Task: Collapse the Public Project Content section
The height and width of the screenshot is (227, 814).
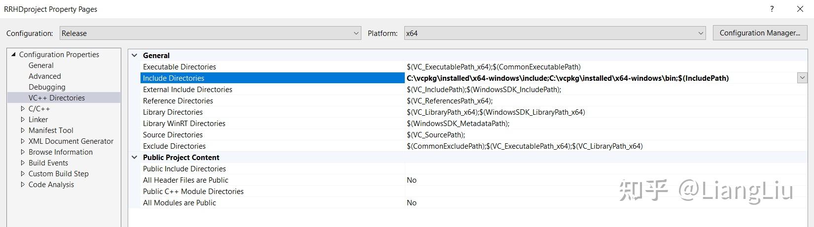Action: [135, 158]
